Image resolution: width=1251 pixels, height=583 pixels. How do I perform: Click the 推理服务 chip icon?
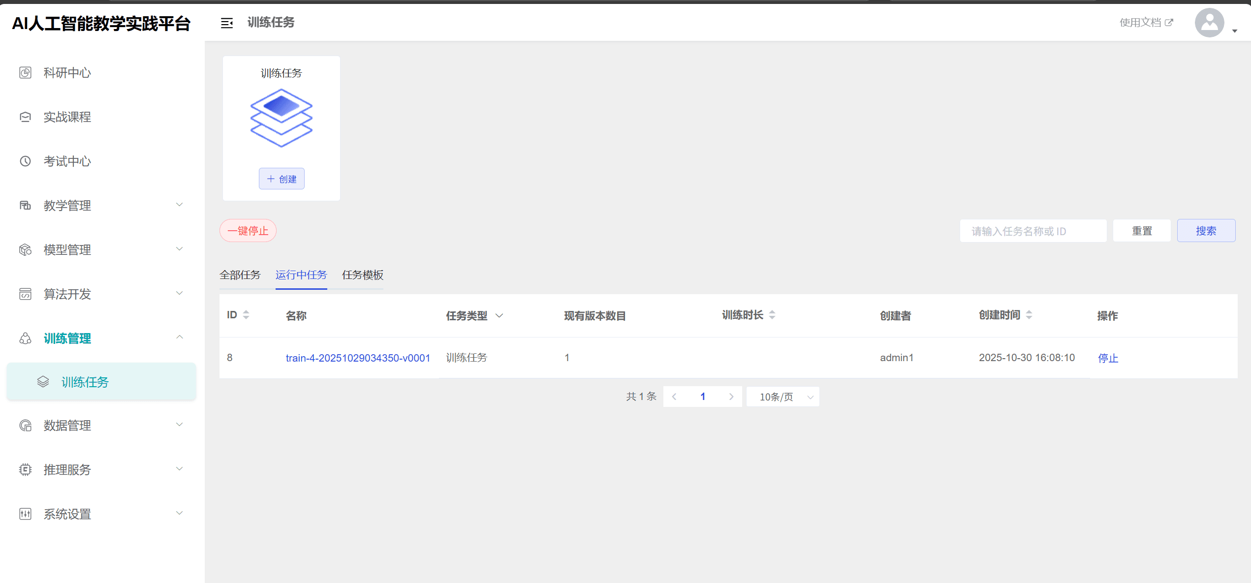[x=25, y=470]
